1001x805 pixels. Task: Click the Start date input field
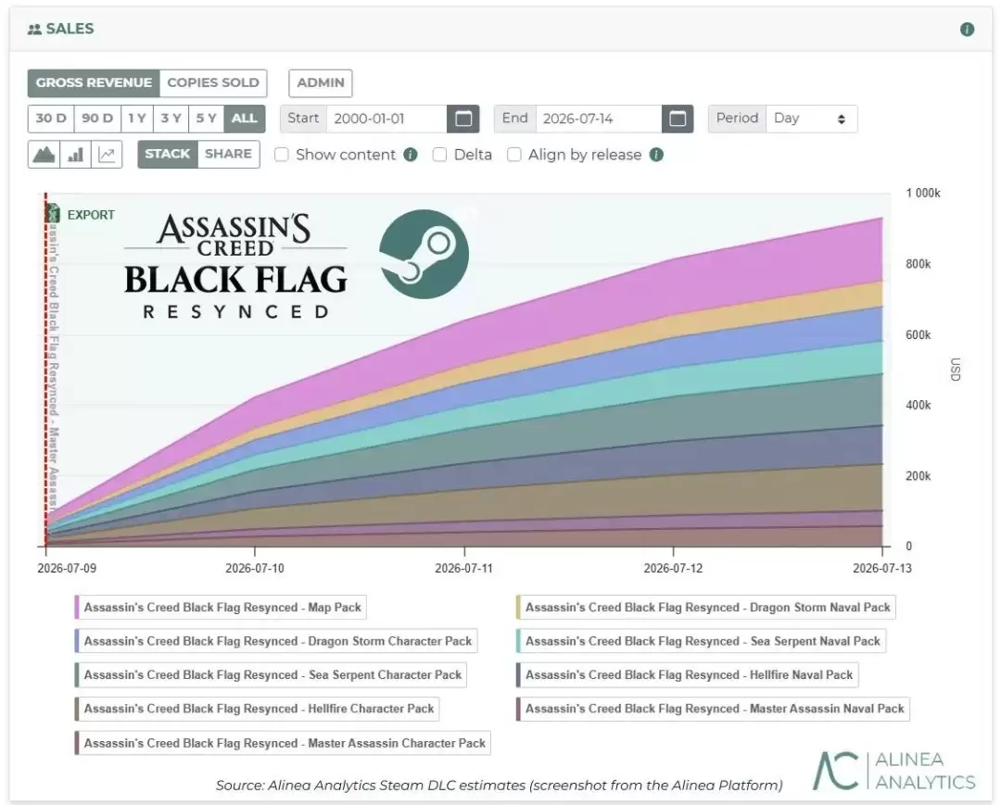click(x=386, y=119)
